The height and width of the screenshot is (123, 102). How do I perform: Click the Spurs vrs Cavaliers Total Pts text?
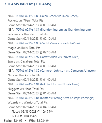coord(26,61)
